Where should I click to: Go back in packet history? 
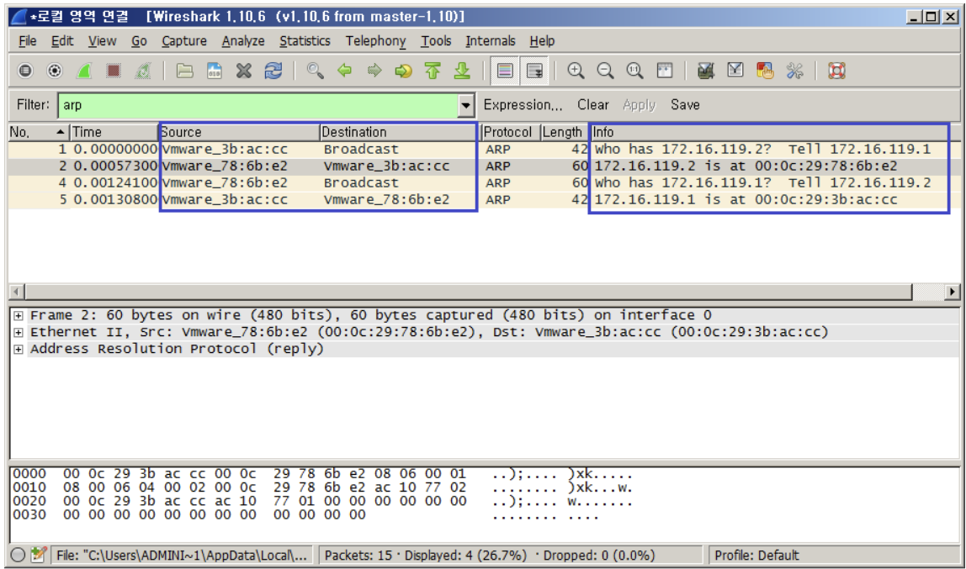point(344,71)
